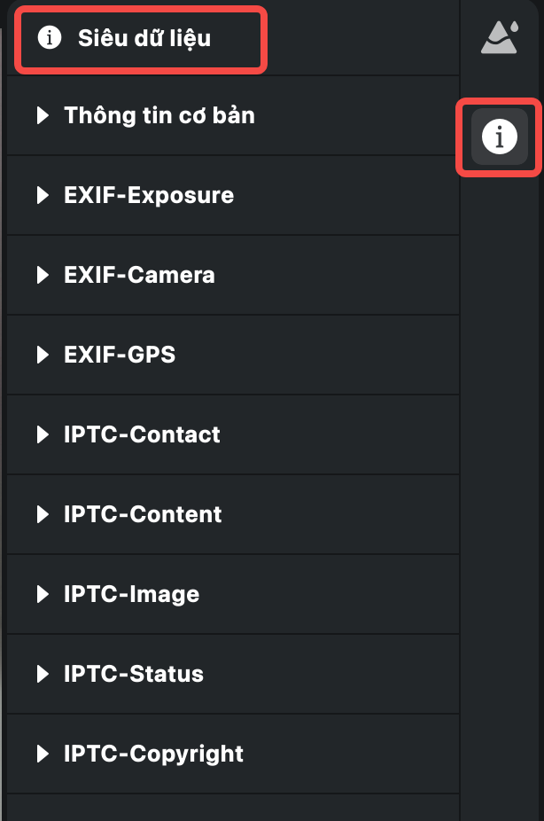Expand the IPTC-Status disclosure triangle

(x=43, y=674)
